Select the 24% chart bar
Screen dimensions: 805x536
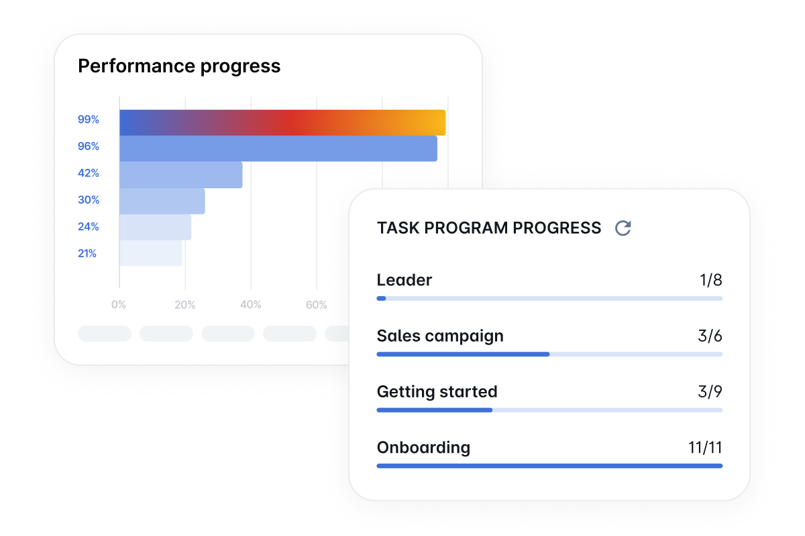(156, 227)
